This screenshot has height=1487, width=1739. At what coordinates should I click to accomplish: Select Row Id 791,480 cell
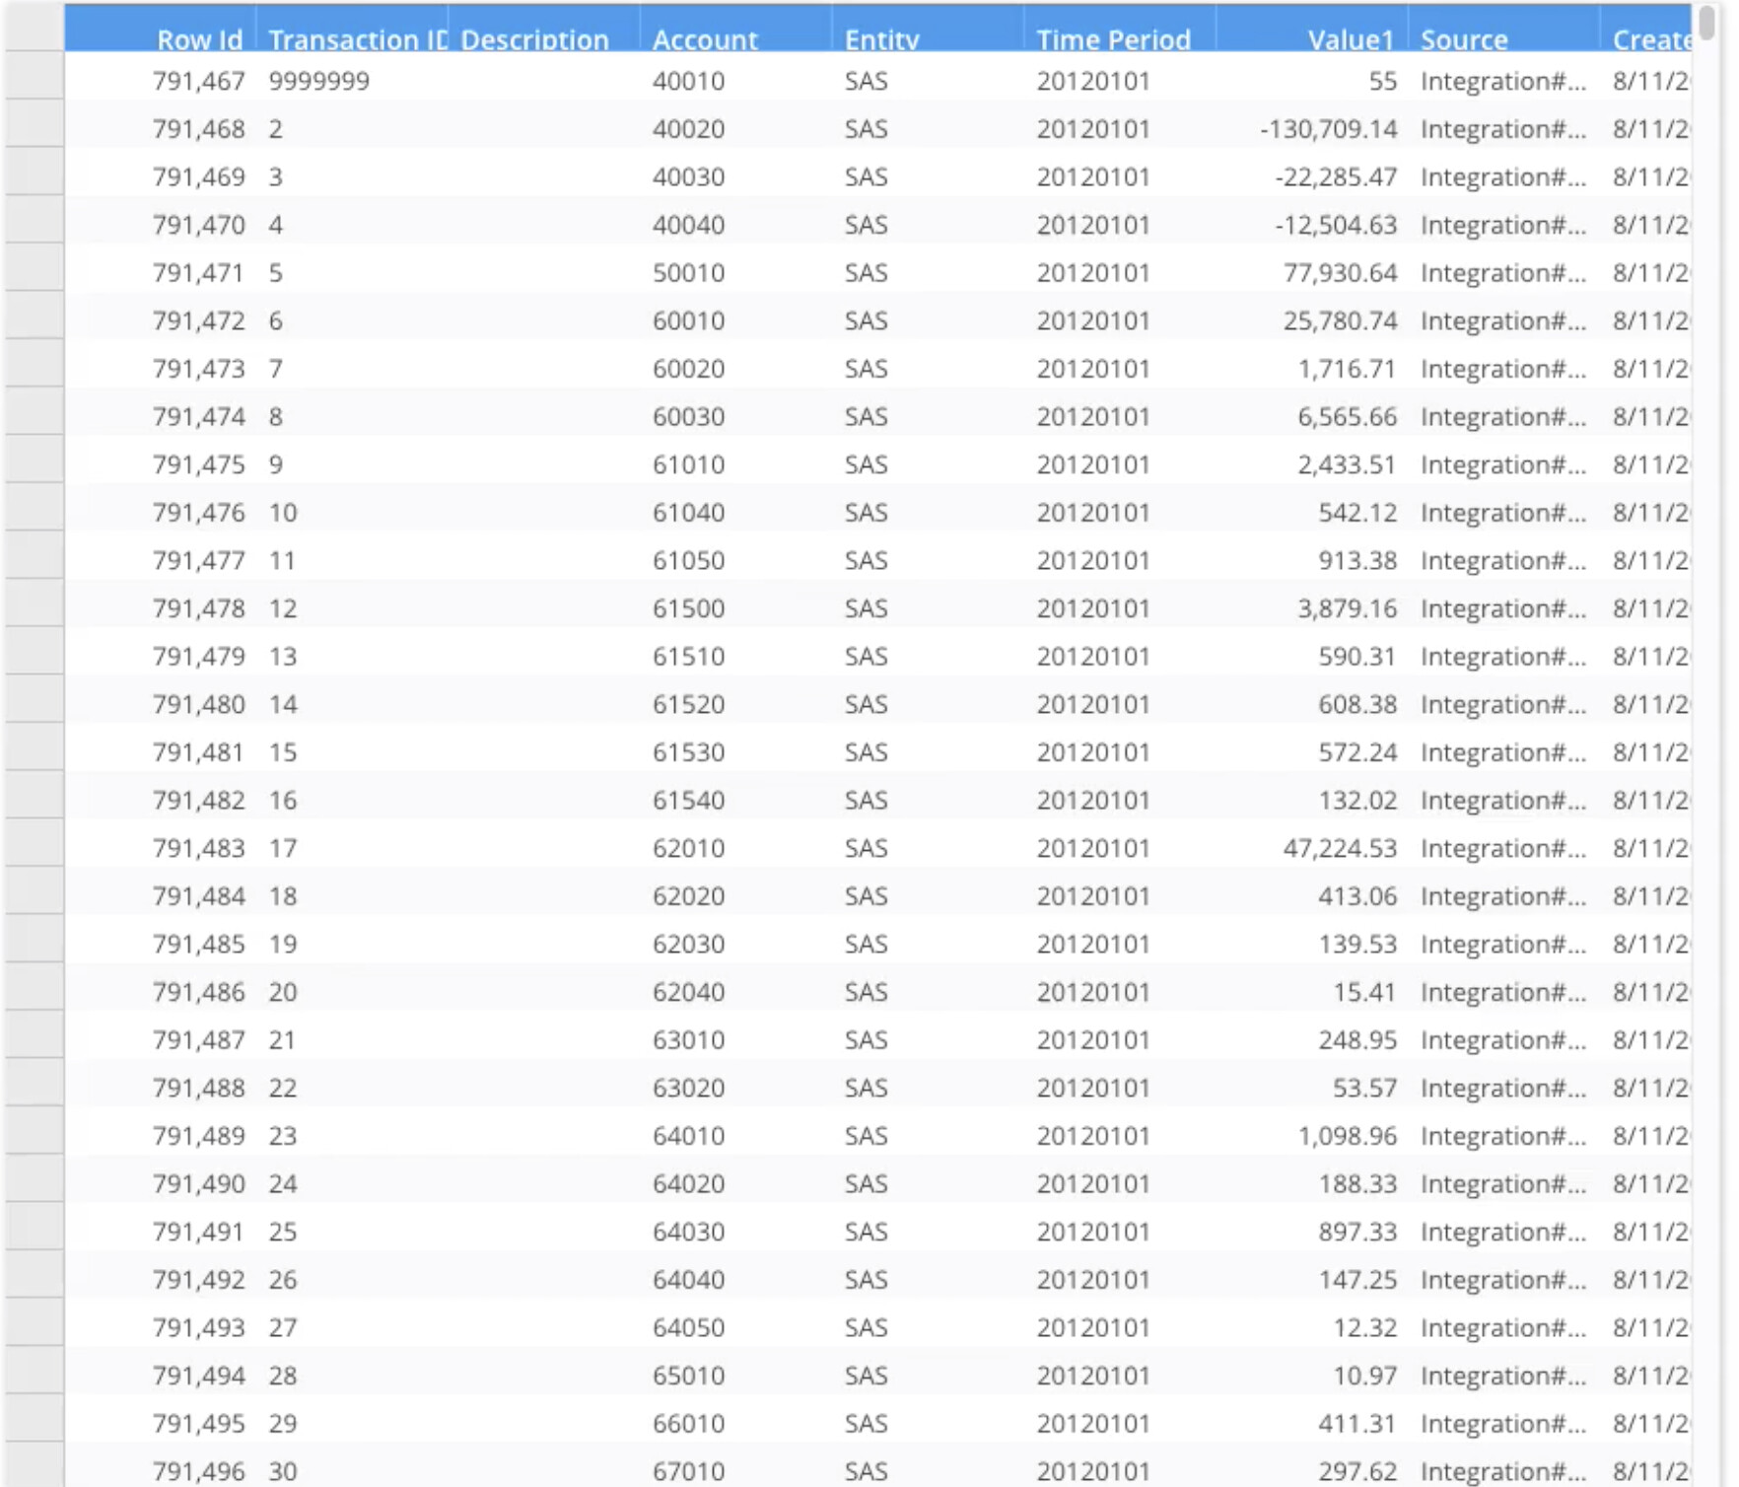click(x=161, y=705)
